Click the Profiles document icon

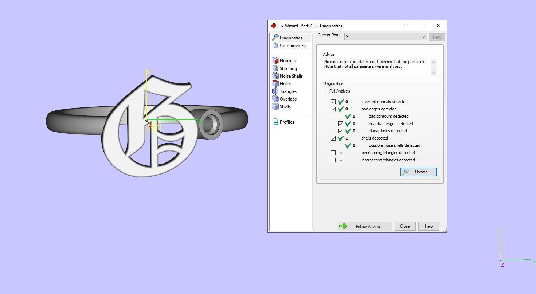[x=276, y=122]
